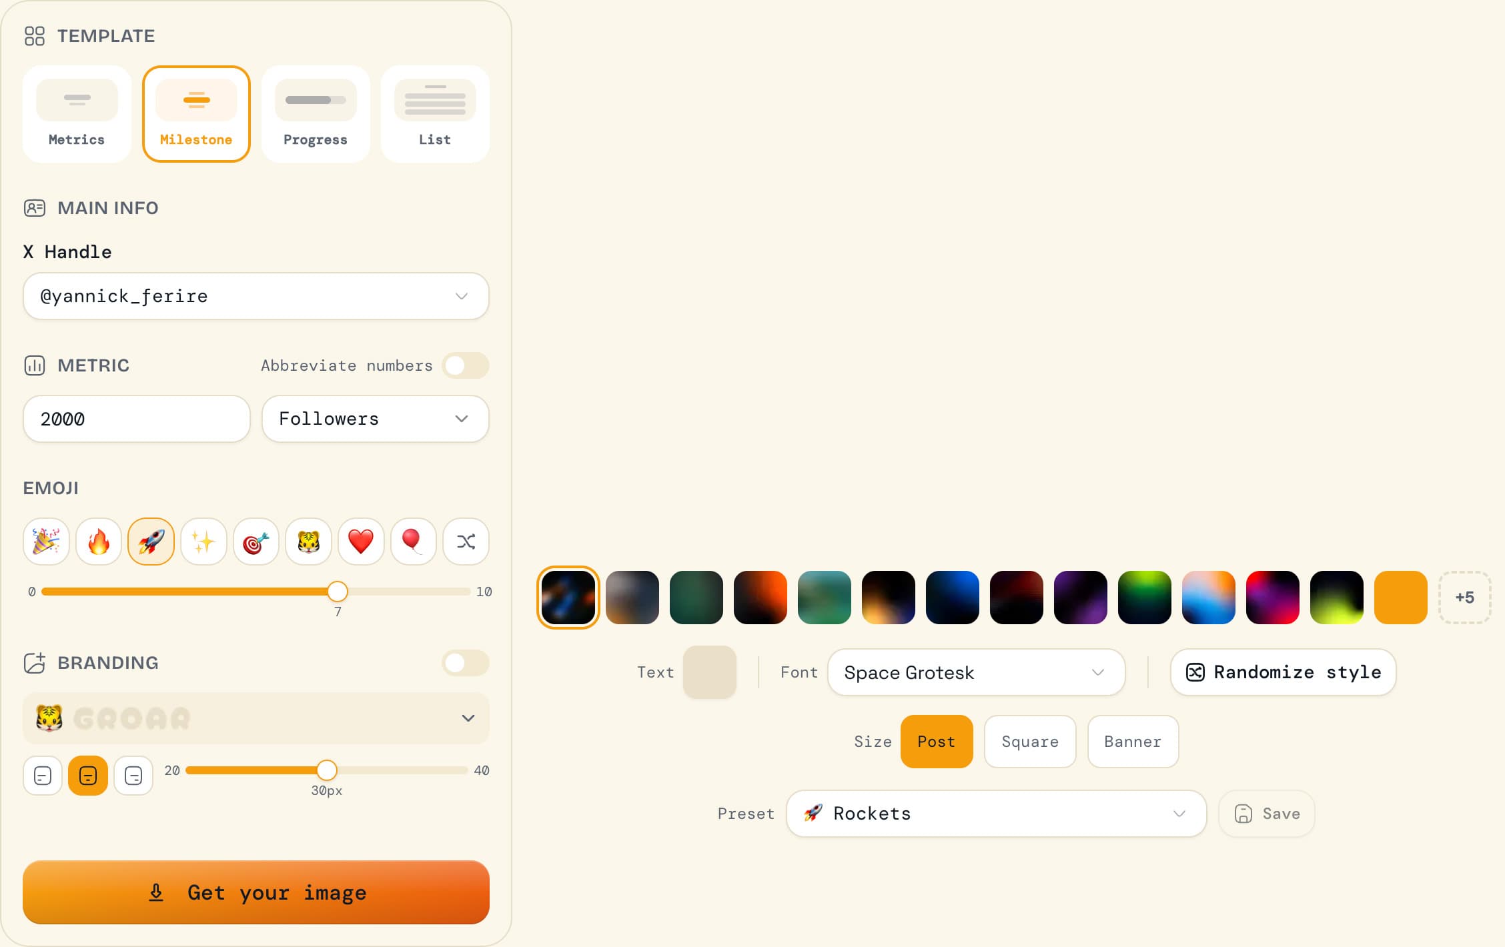This screenshot has height=947, width=1505.
Task: Select the orange background thumbnail
Action: pos(1400,597)
